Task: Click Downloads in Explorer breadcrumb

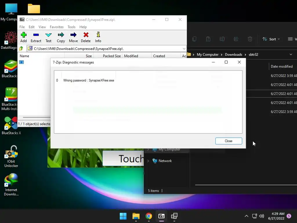Action: [x=233, y=55]
